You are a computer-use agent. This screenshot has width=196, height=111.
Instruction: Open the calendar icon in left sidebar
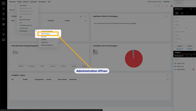(x=3, y=24)
